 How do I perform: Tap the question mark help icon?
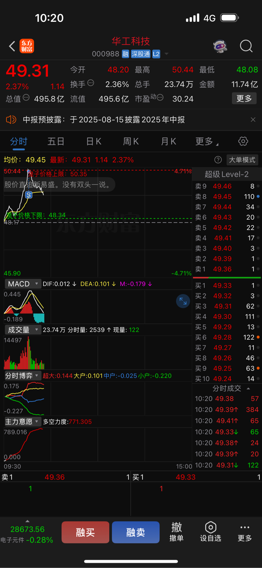218,160
